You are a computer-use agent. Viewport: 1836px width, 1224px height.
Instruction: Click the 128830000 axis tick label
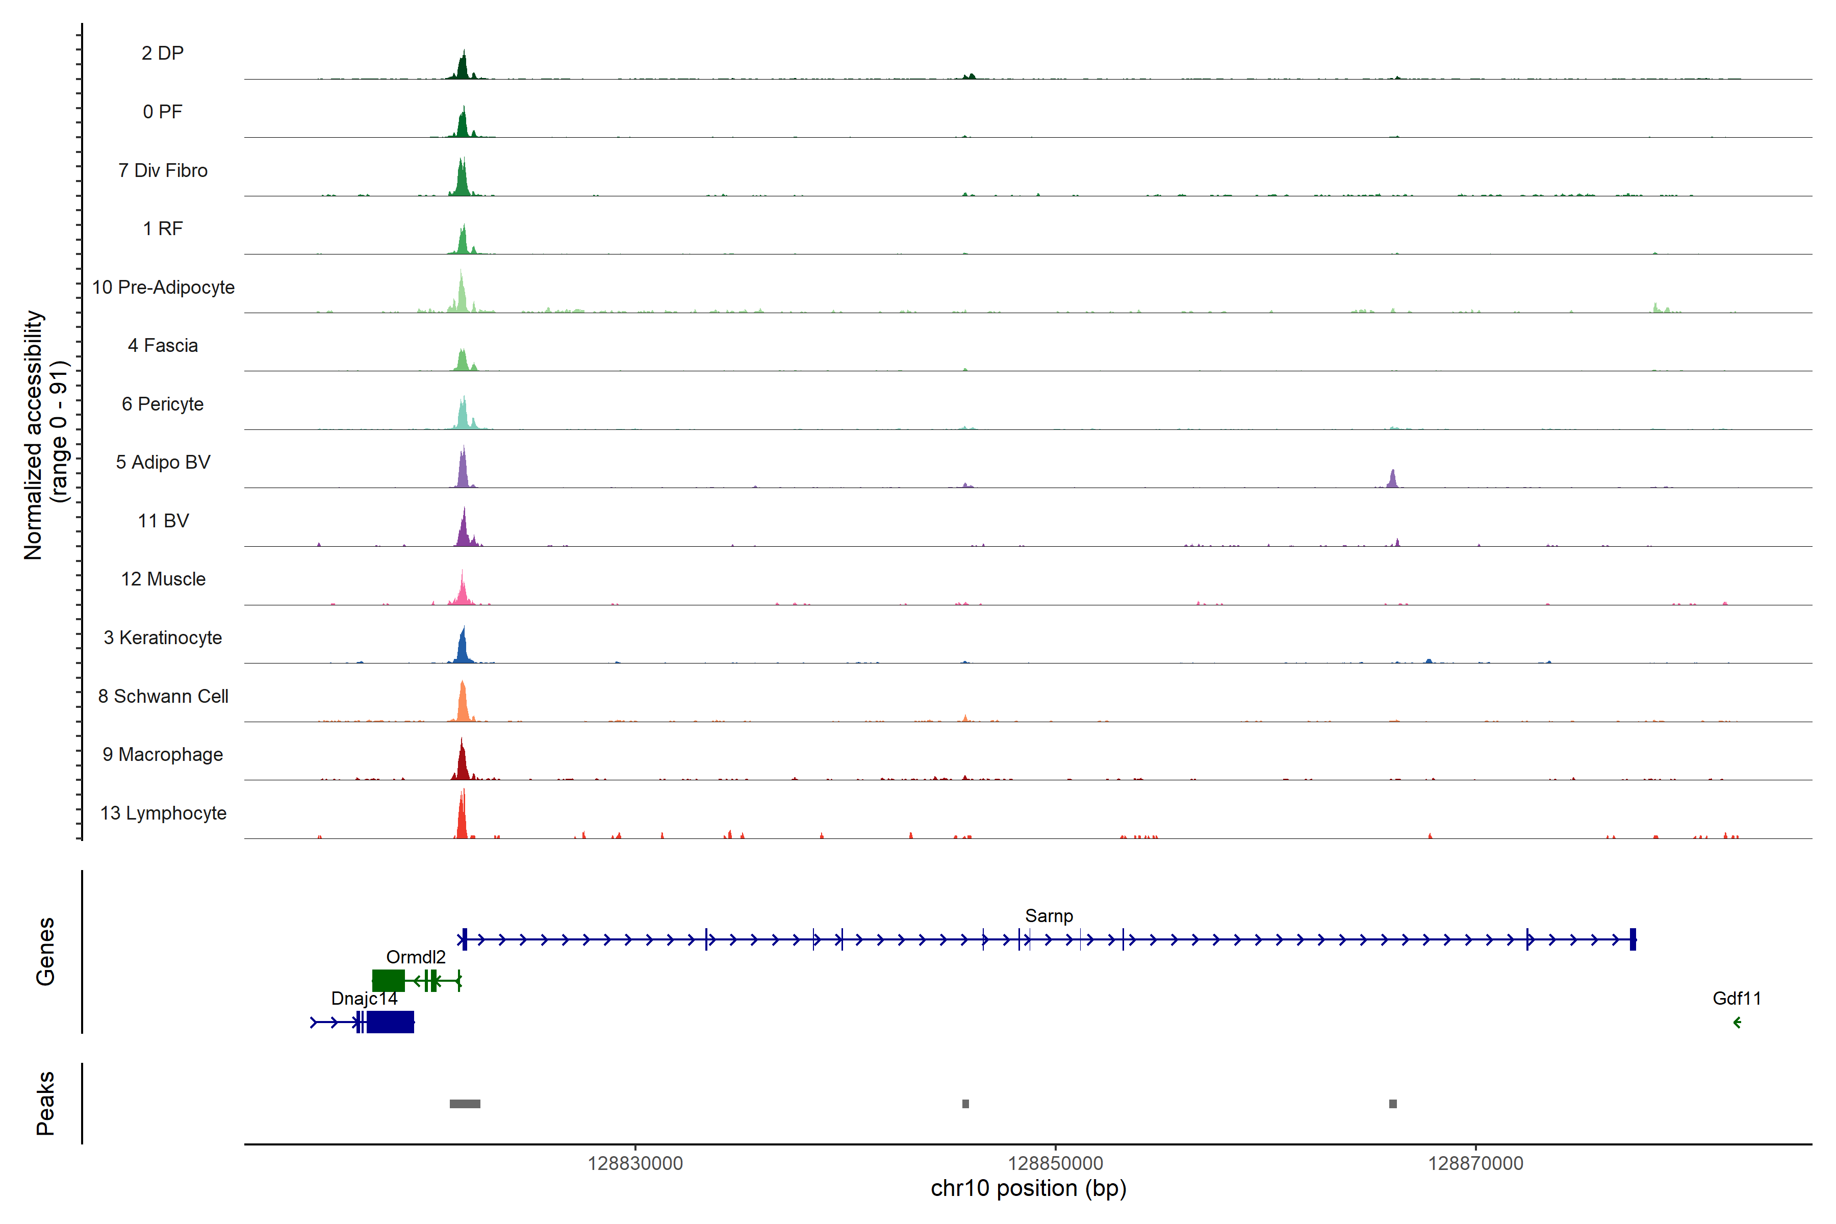[634, 1163]
